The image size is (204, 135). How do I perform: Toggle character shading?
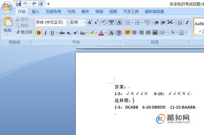pyautogui.click(x=111, y=33)
